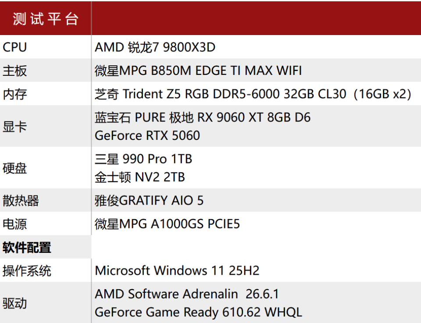Click GeForce RTX 5060 line
Screen dimensions: 421x323
click(147, 135)
